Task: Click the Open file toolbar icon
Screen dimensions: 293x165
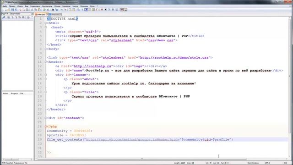Action: point(9,10)
